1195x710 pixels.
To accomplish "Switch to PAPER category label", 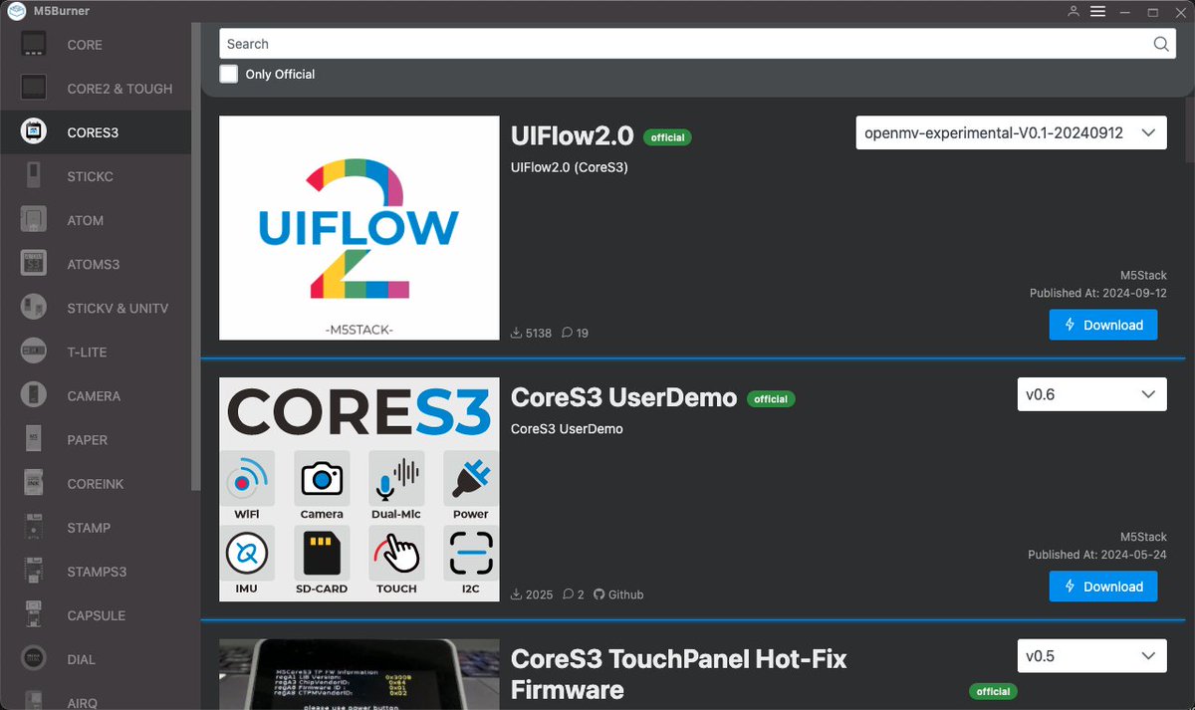I will click(87, 439).
